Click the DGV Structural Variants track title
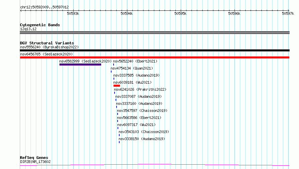The image size is (299, 169). point(47,43)
